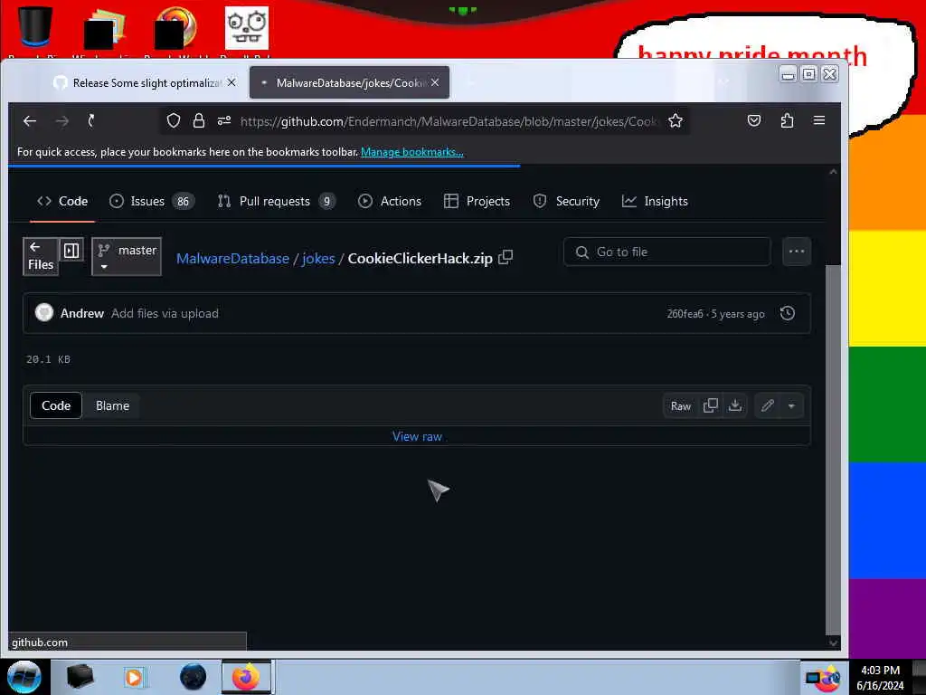Image resolution: width=926 pixels, height=695 pixels.
Task: Open the globe app on taskbar
Action: point(194,677)
